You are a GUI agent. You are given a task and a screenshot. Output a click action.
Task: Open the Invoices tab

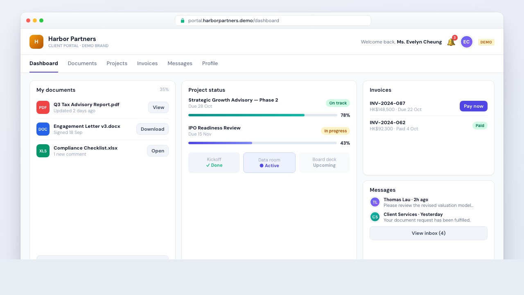[147, 64]
